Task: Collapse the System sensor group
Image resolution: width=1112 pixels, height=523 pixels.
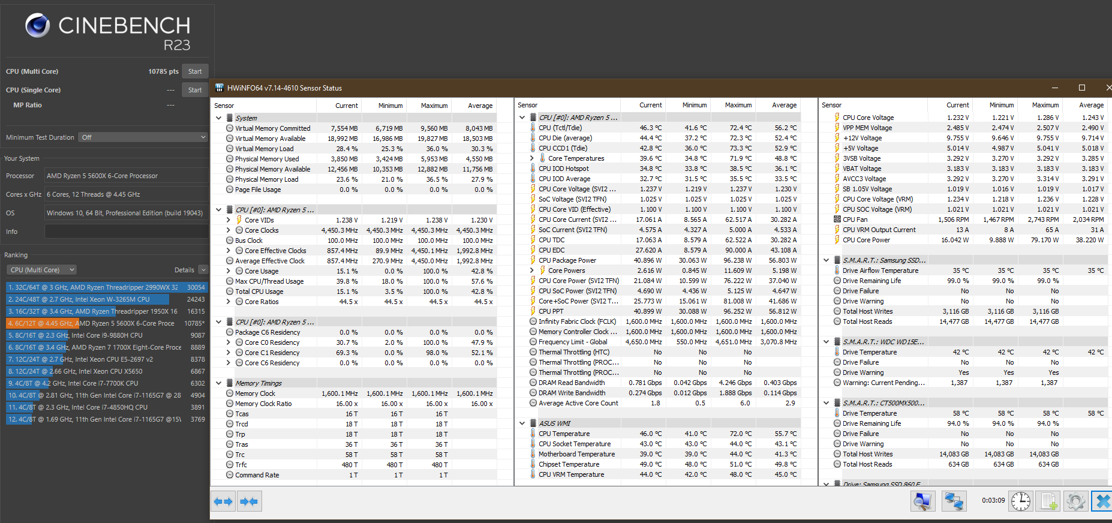Action: (218, 118)
